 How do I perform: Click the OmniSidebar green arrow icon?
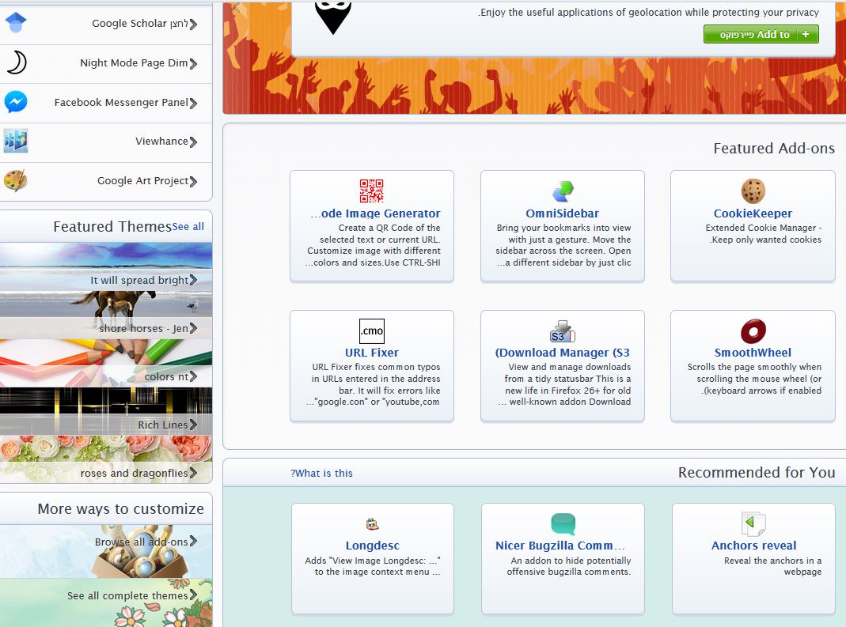click(563, 191)
